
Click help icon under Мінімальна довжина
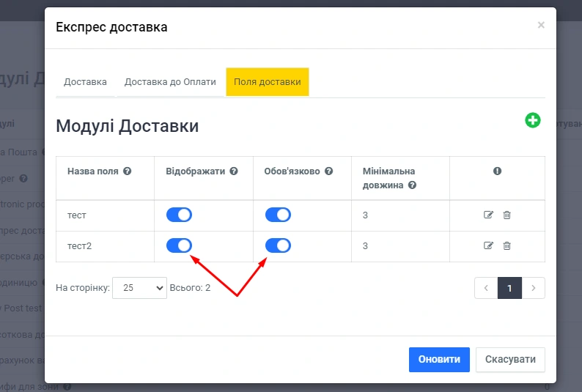pyautogui.click(x=413, y=185)
